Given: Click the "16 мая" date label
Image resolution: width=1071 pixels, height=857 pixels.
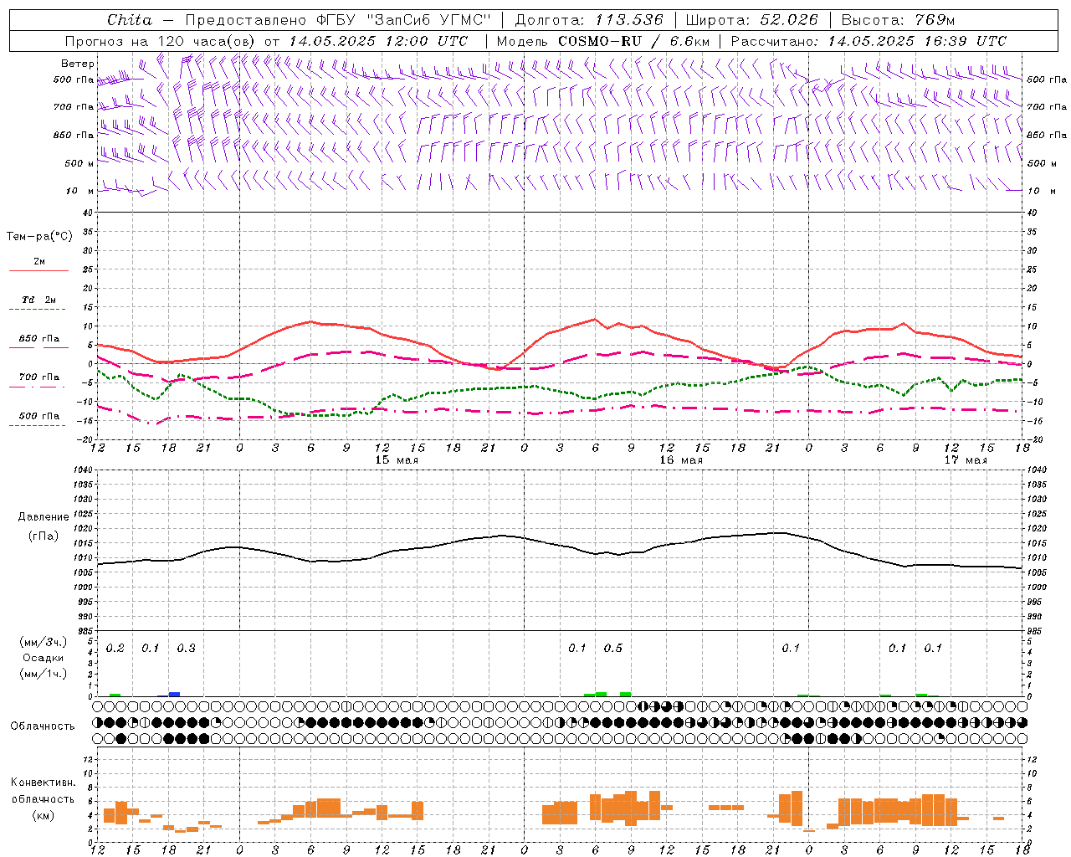Looking at the screenshot, I should pos(681,460).
